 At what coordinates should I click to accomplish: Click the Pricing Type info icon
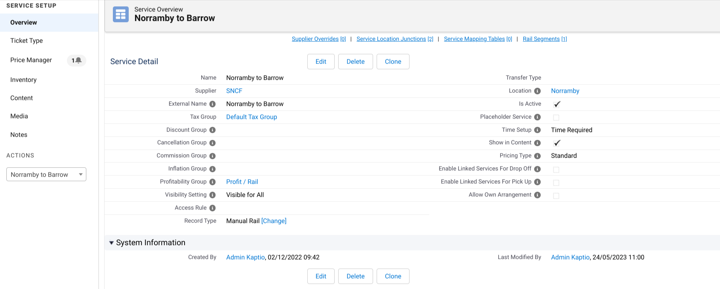537,156
